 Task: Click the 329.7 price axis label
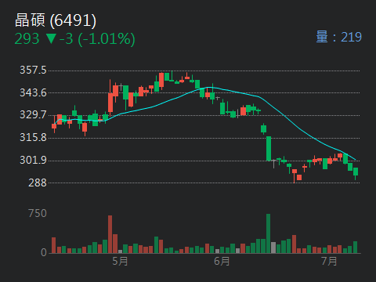pos(33,114)
